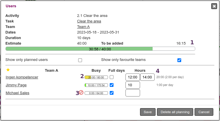The height and width of the screenshot is (121, 220).
Task: Uncheck Full days for Michael Sales
Action: [x=111, y=93]
